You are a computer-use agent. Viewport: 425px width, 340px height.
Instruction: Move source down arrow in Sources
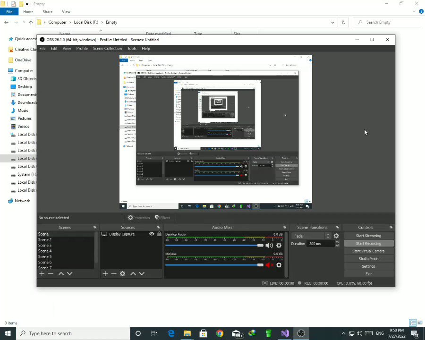(142, 273)
